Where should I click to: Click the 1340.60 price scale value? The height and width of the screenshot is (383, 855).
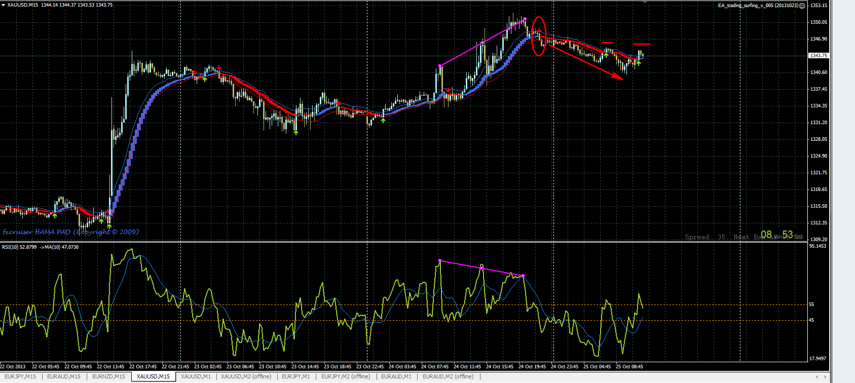point(819,72)
